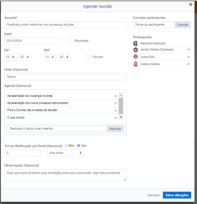
Task: Enable the Recorrente checkbox
Action: (x=70, y=41)
